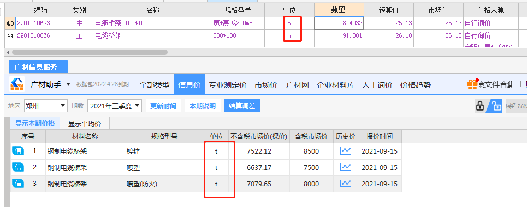The image size is (527, 207).
Task: Open the 人工询价 tab
Action: 377,85
